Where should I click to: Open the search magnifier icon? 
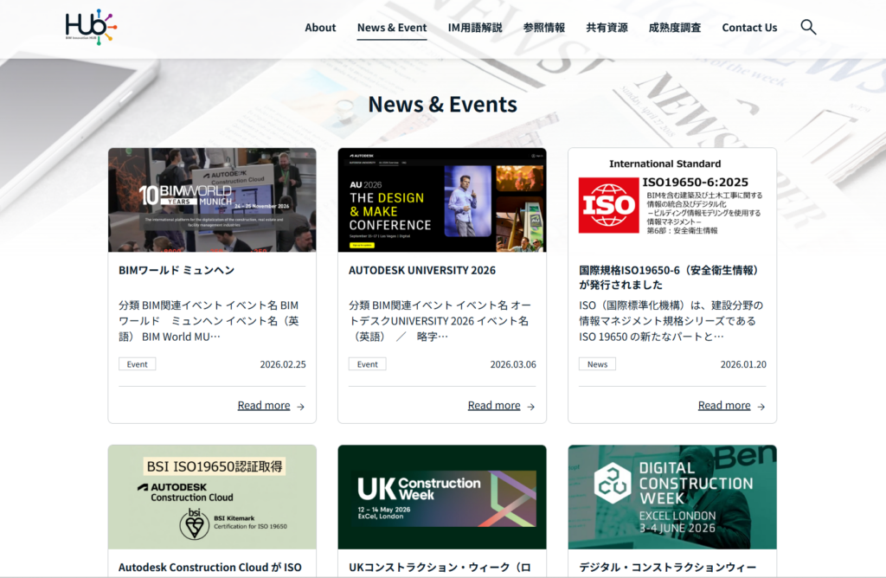click(808, 27)
